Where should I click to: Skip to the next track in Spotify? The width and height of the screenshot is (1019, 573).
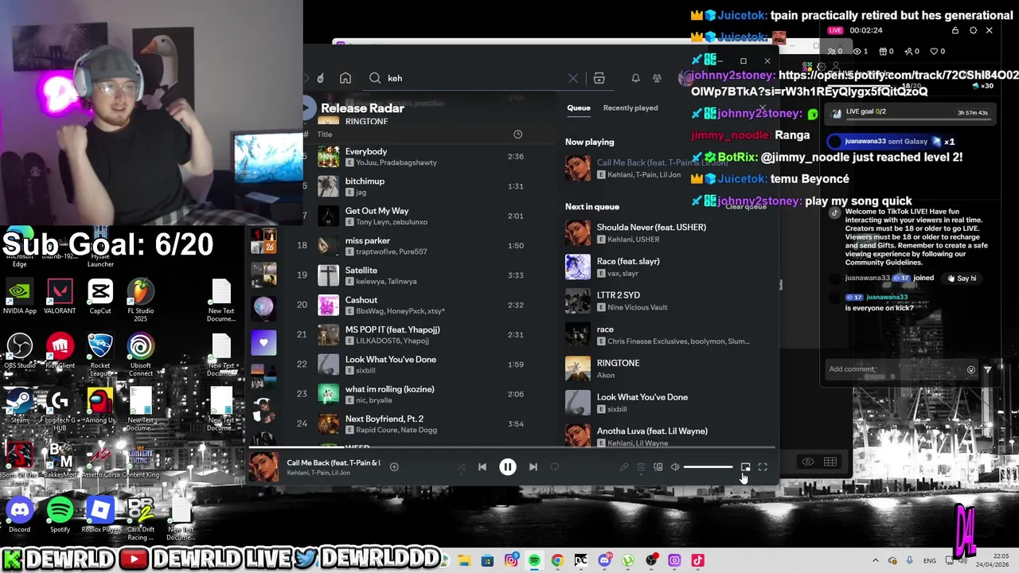533,467
